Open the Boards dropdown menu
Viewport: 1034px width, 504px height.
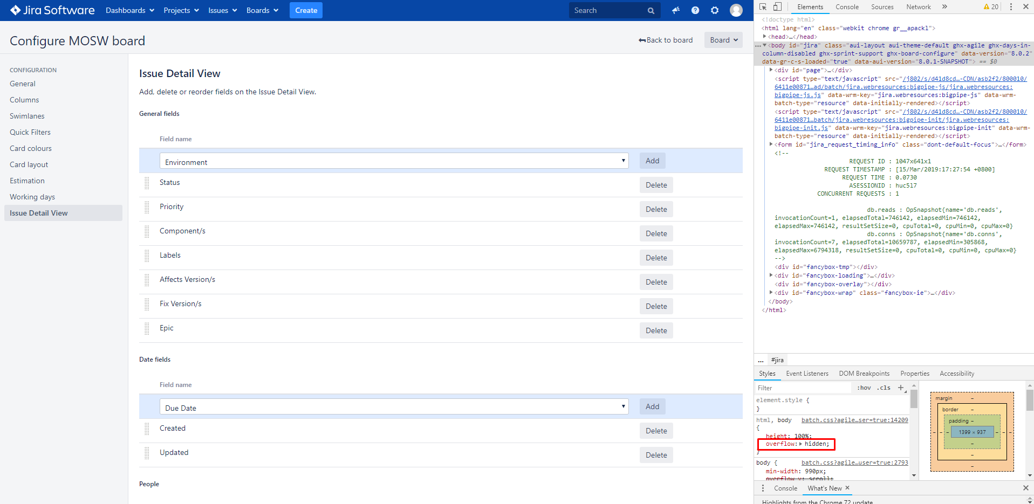[x=263, y=10]
